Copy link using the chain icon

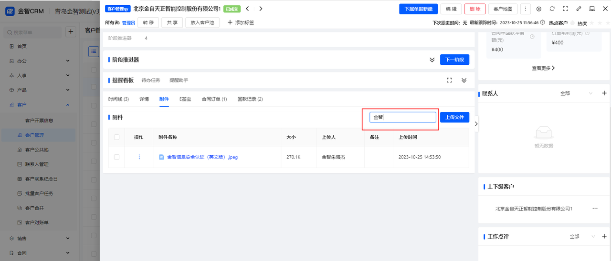pyautogui.click(x=579, y=9)
